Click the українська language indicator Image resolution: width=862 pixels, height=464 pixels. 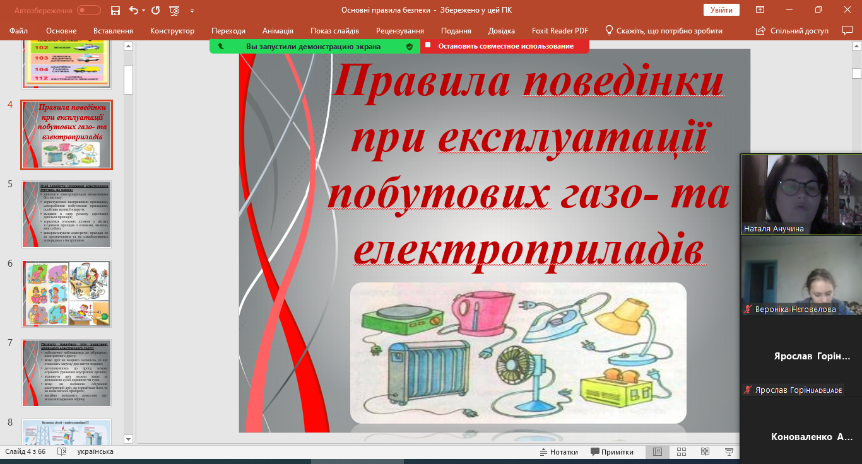click(95, 452)
